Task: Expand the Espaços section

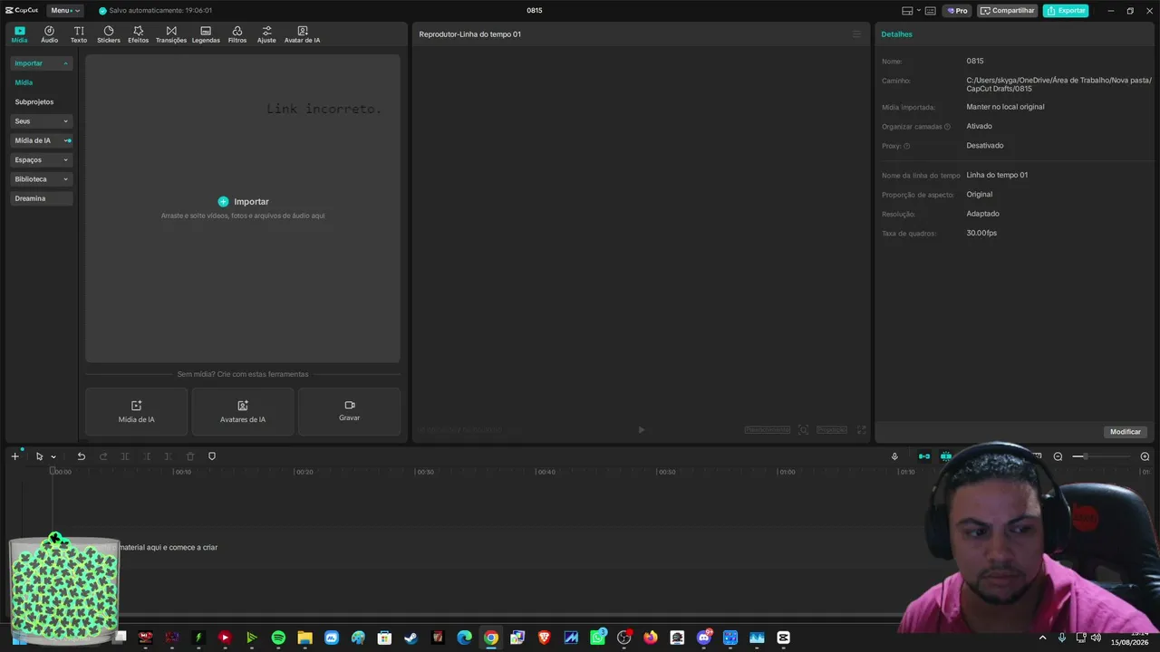Action: 41,159
